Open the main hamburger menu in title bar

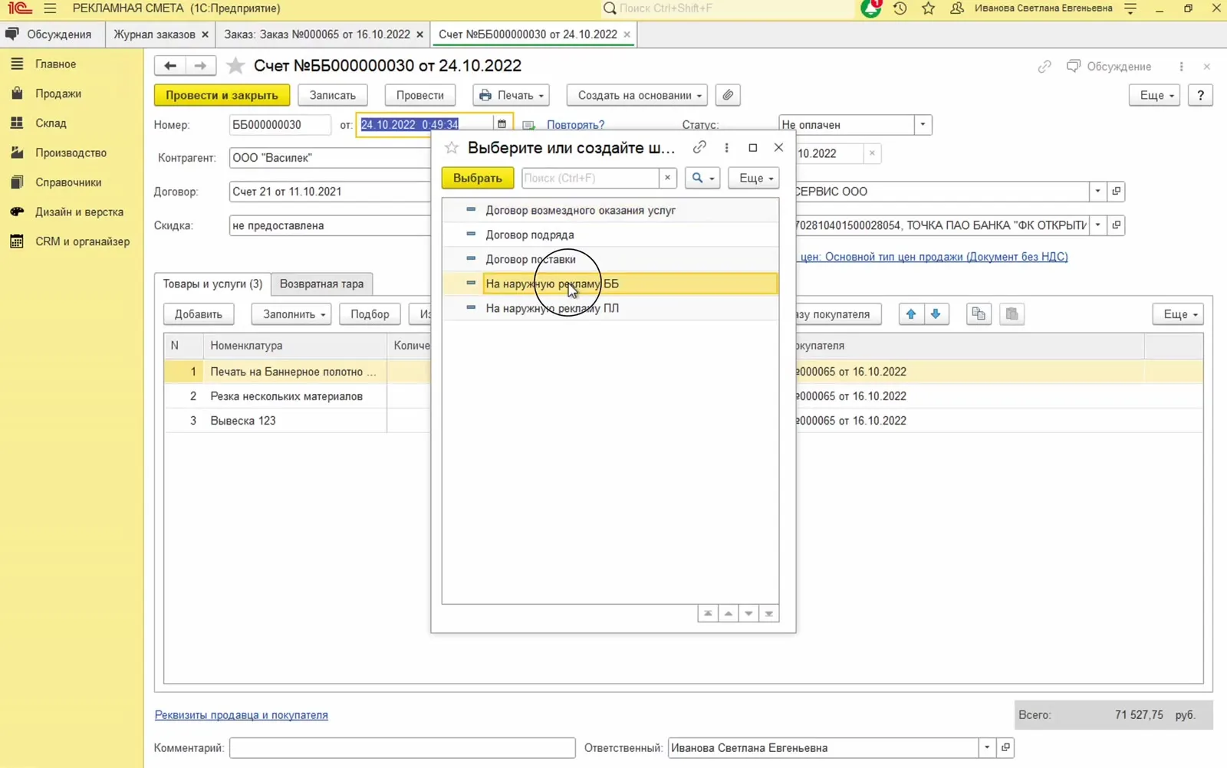[x=50, y=8]
